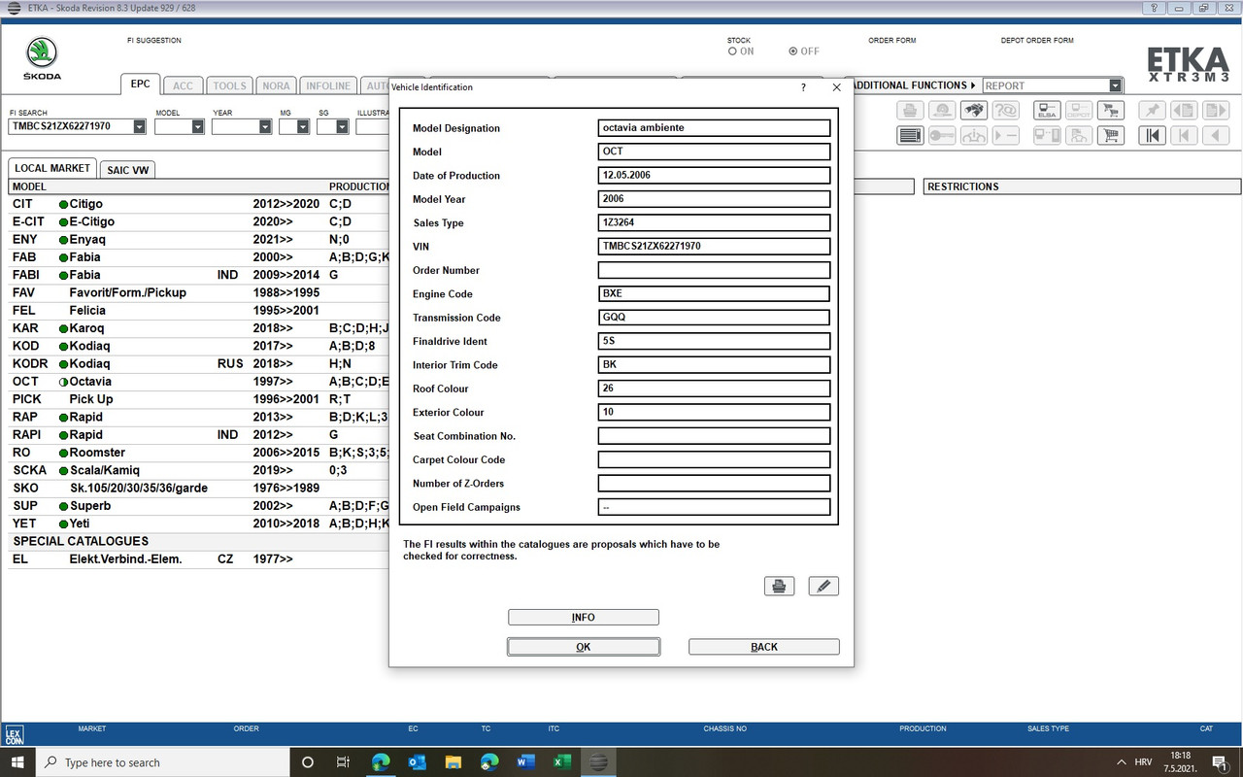The height and width of the screenshot is (777, 1243).
Task: Click the single shopping cart icon
Action: [x=1111, y=136]
